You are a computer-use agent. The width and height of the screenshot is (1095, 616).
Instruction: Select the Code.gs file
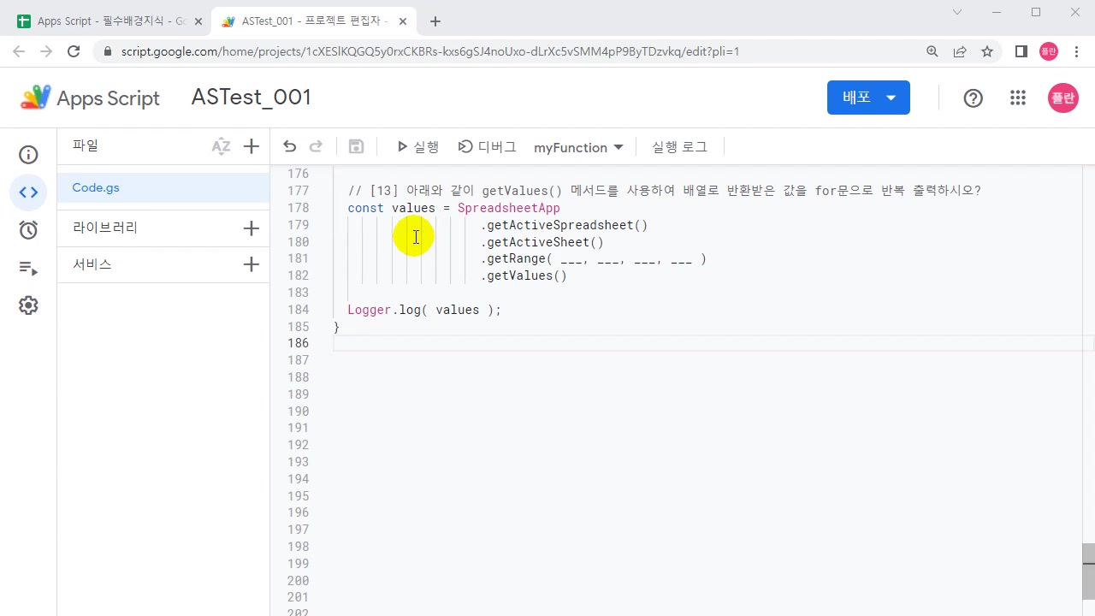[95, 187]
